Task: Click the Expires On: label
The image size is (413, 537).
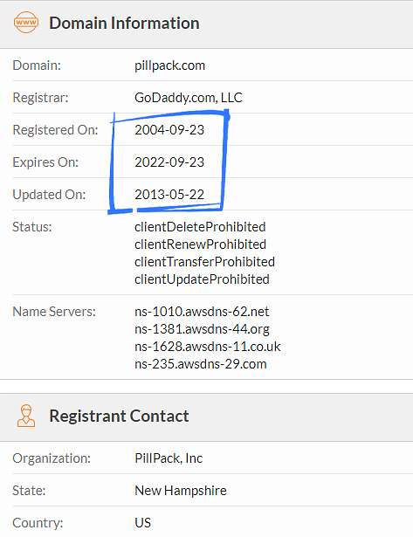Action: [x=45, y=162]
